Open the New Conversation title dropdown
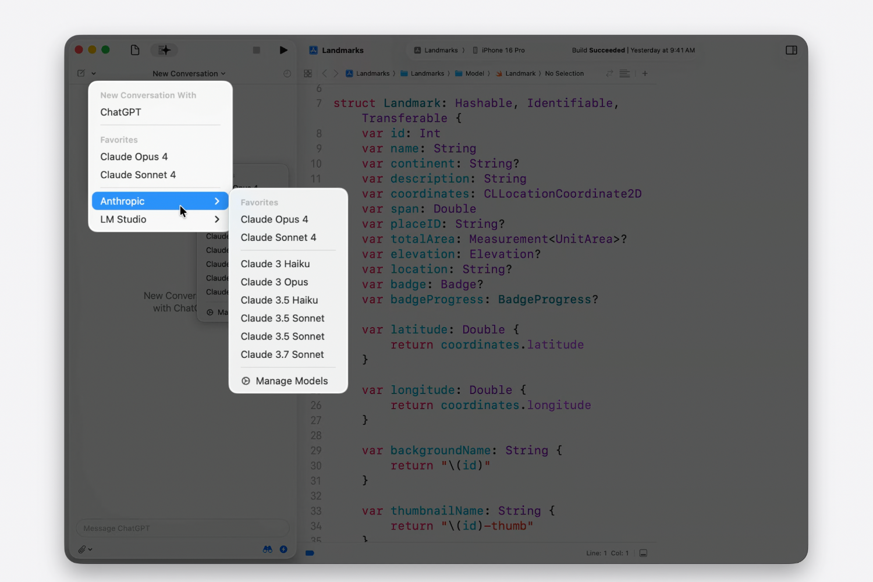The image size is (873, 582). coord(189,73)
